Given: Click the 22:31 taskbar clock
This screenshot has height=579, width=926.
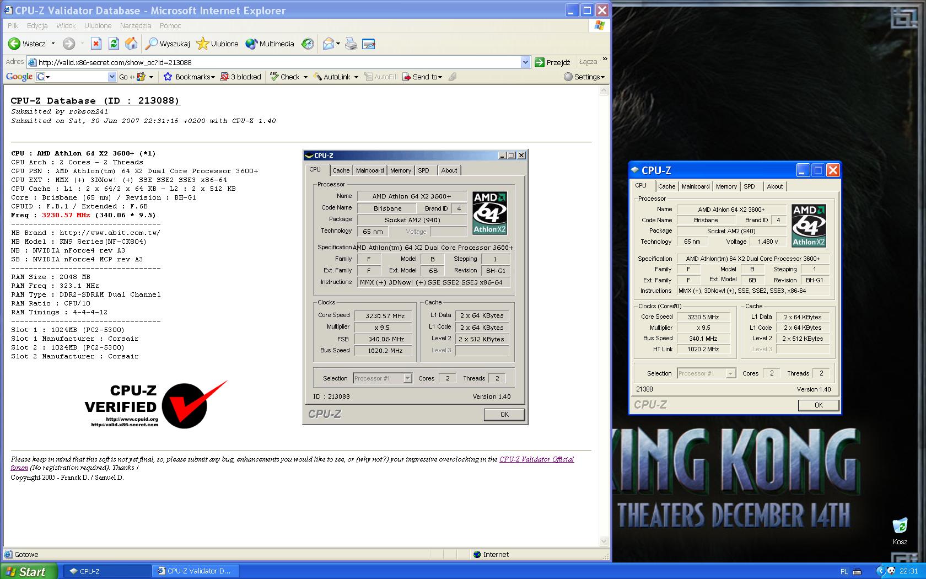Looking at the screenshot, I should [909, 571].
